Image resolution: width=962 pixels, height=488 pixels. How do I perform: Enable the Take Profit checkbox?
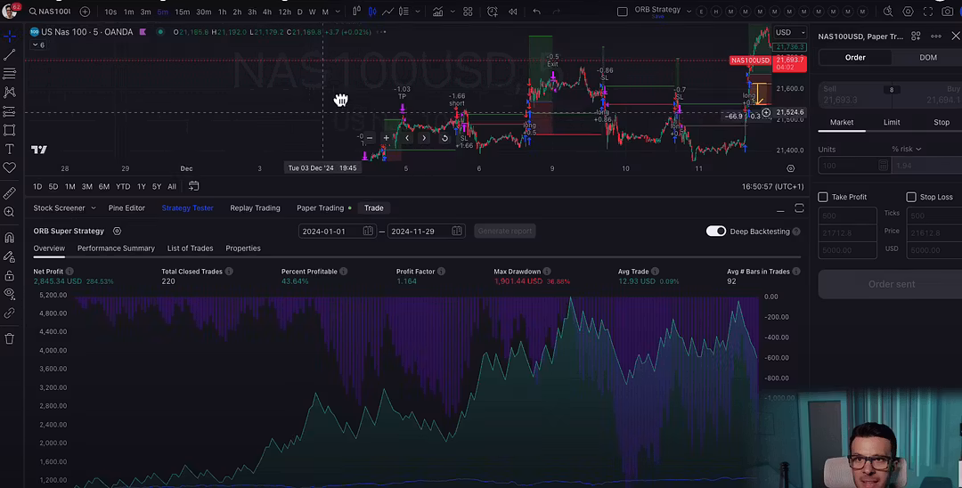click(x=823, y=197)
